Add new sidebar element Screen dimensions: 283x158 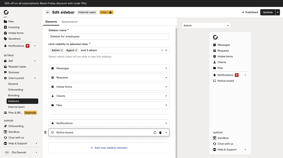109,148
